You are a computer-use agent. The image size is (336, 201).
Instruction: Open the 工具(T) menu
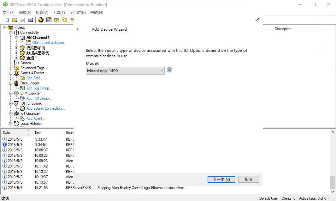[x=59, y=12]
